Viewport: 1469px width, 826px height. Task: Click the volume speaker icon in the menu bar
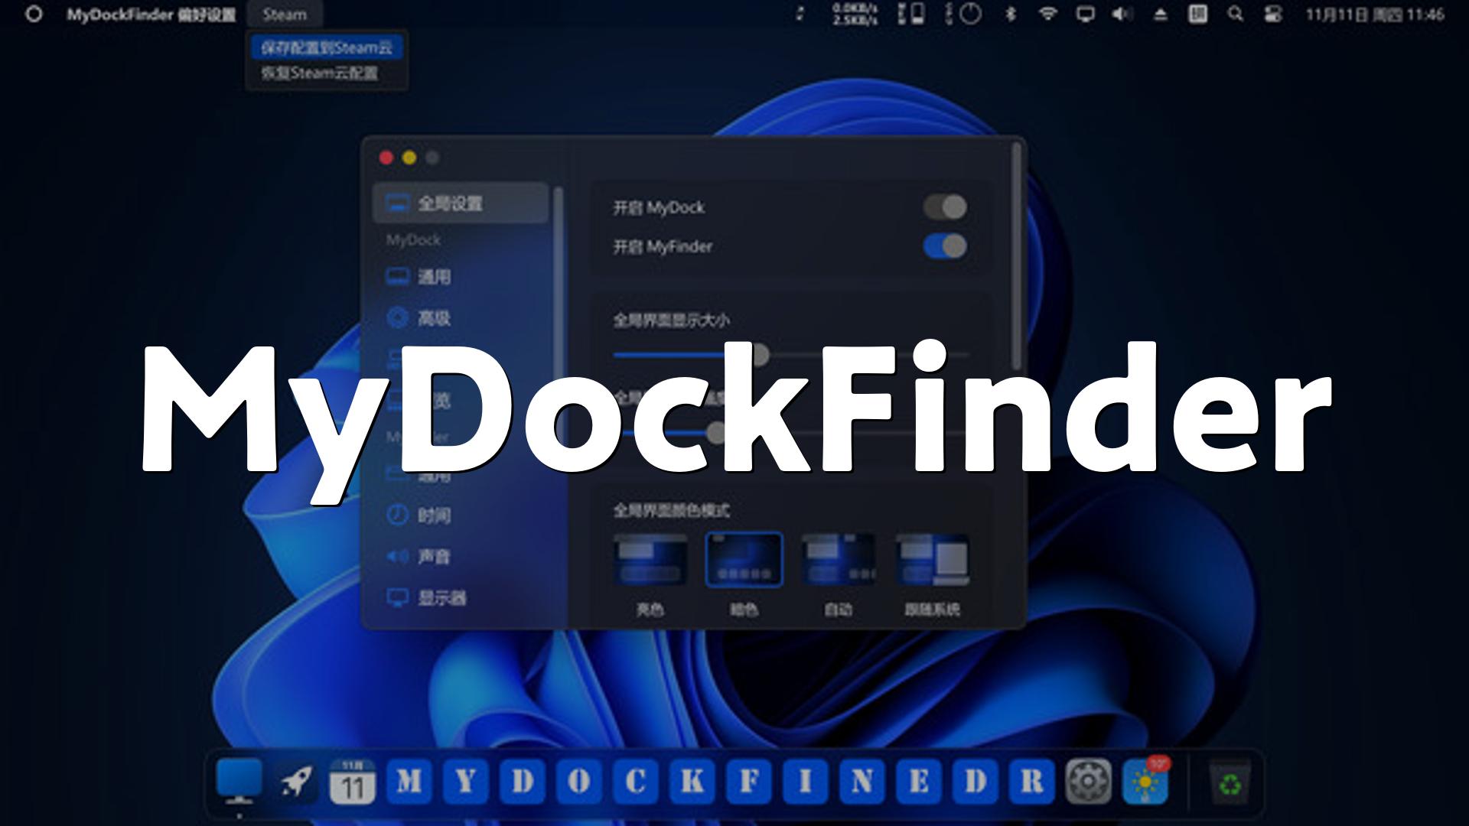click(1122, 14)
